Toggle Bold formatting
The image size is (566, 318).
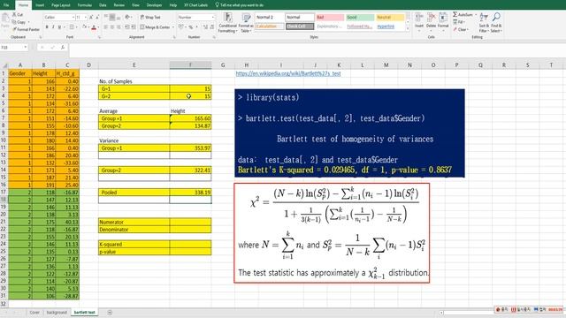pos(47,27)
